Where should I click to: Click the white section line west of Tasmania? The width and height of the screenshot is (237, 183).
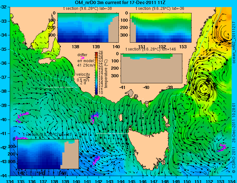point(113,134)
